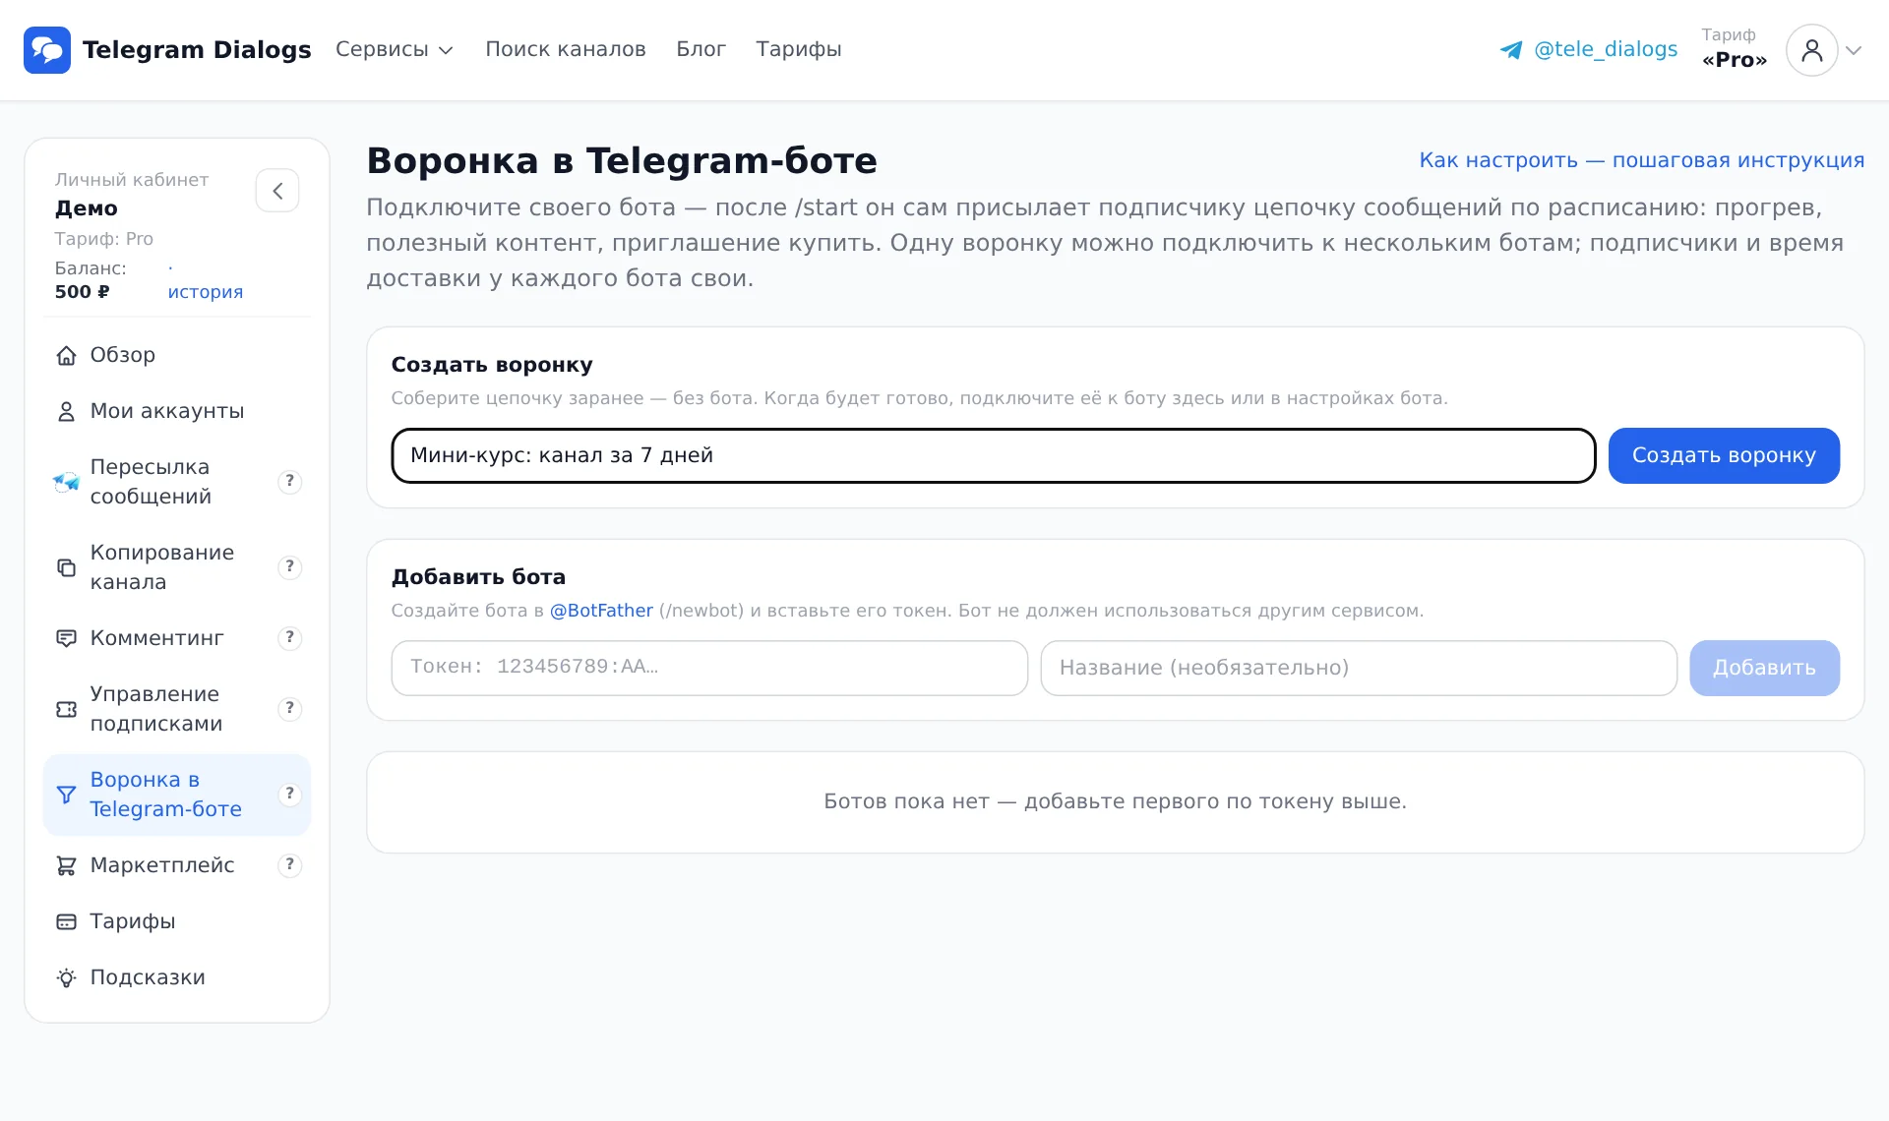This screenshot has width=1889, height=1121.
Task: Open the пошаговая инструкция link
Action: 1641,160
